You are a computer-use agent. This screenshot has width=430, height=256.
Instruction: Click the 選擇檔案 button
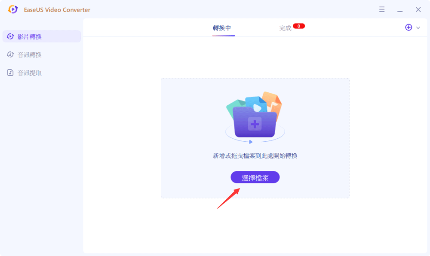pos(255,177)
